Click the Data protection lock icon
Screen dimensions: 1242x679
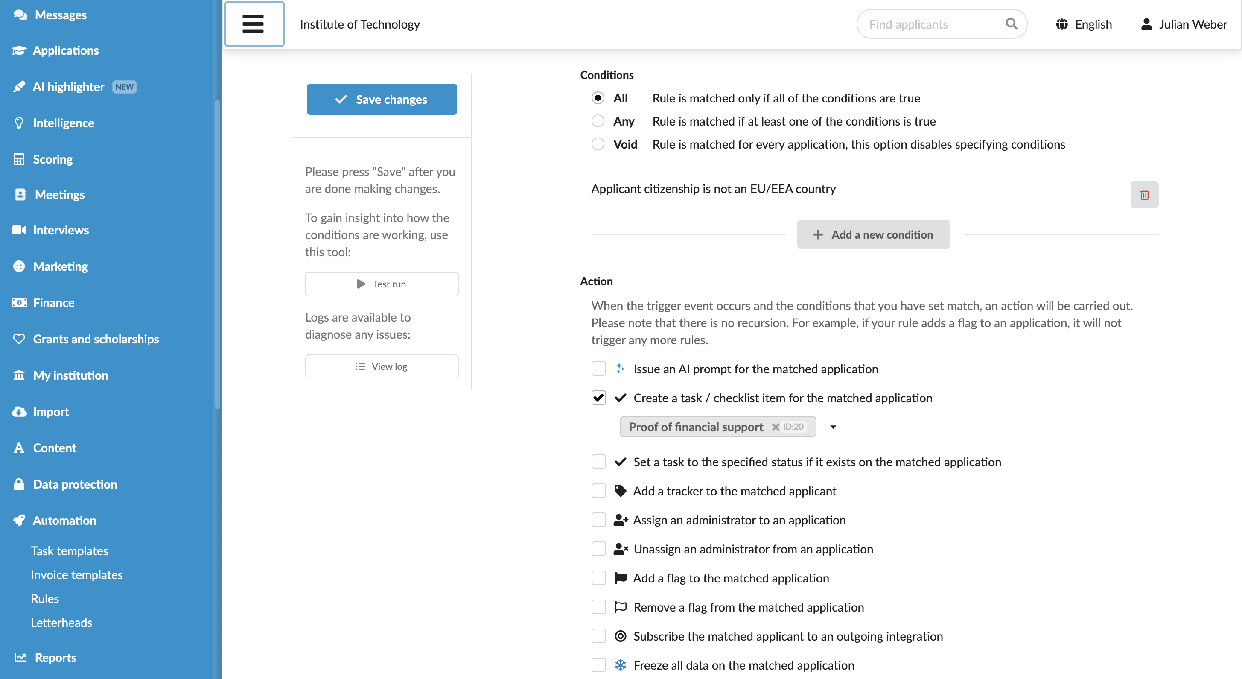19,484
